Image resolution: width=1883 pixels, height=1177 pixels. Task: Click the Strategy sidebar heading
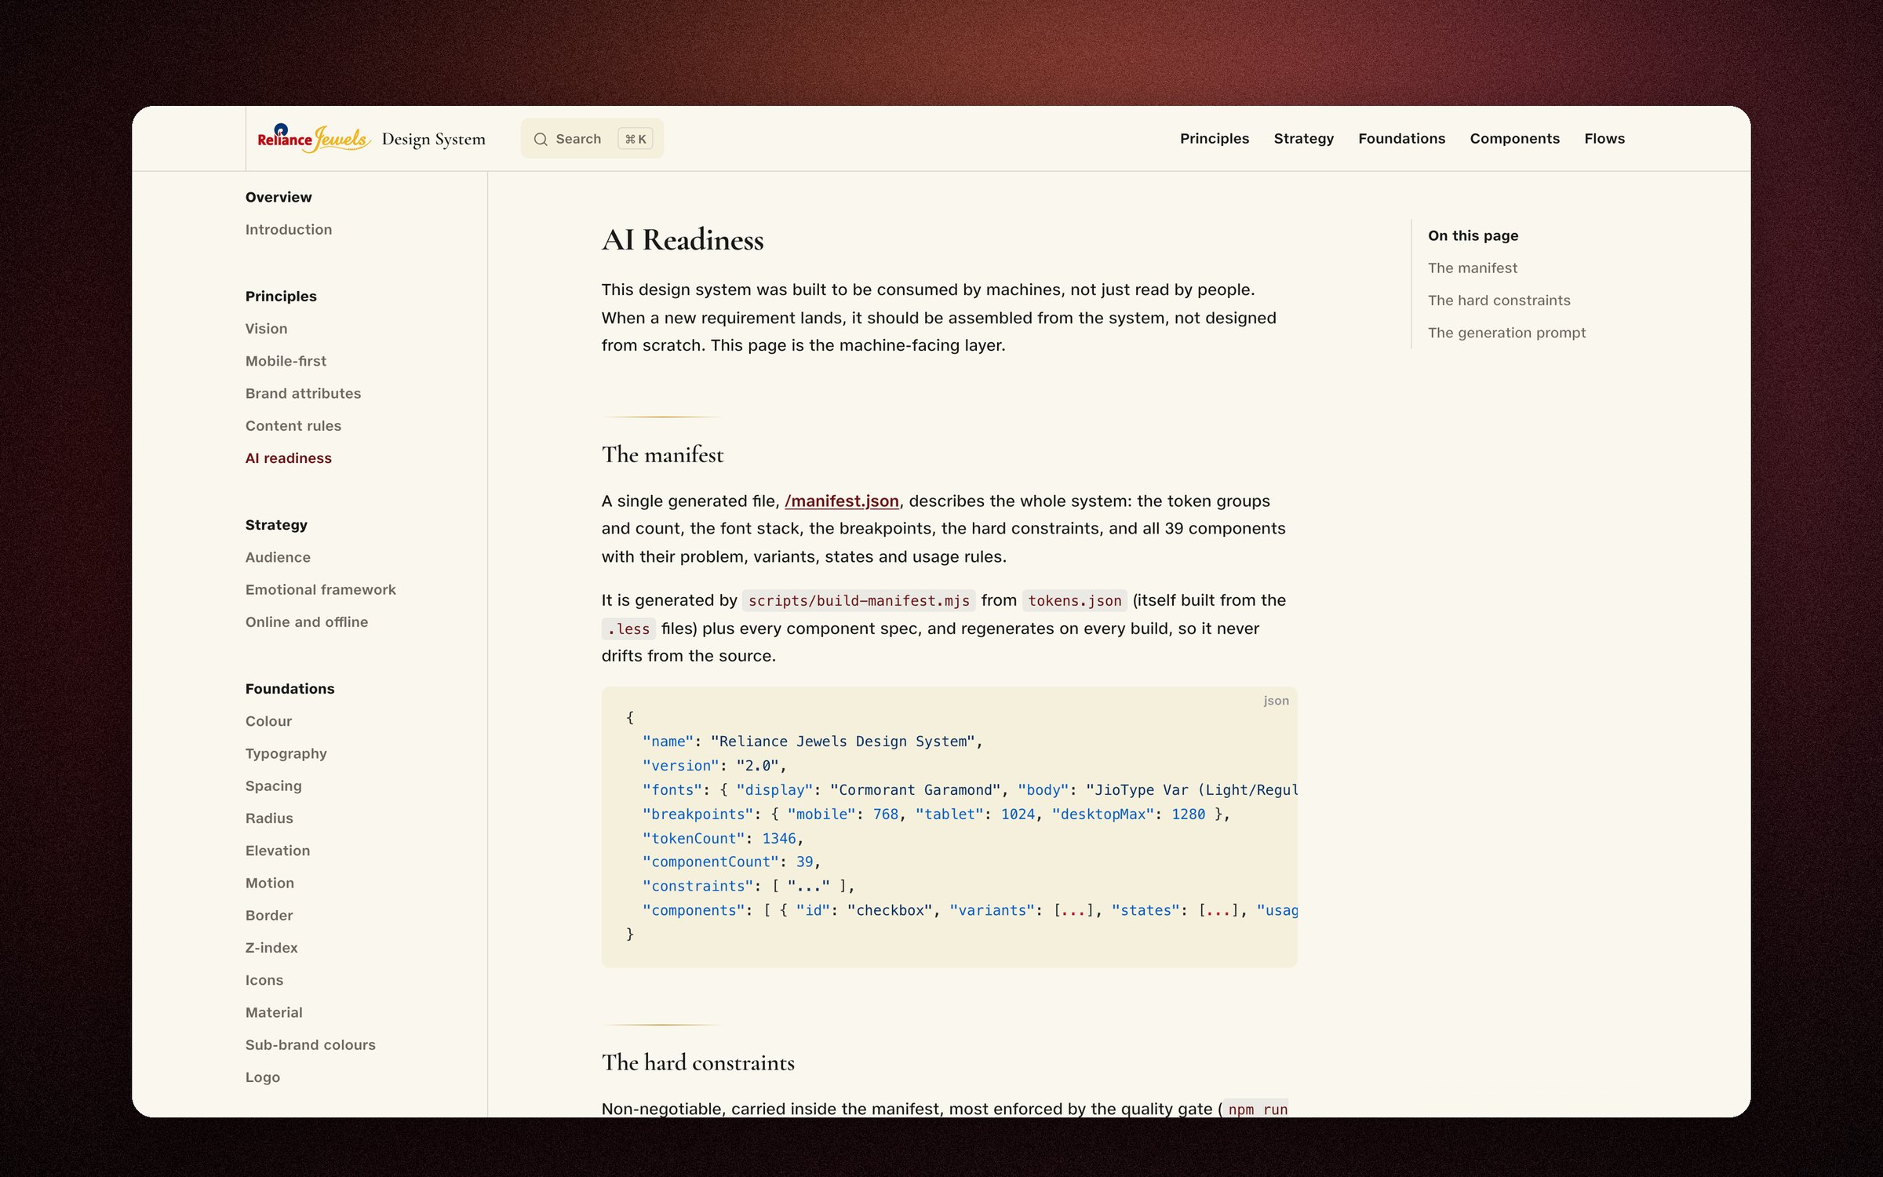(275, 524)
